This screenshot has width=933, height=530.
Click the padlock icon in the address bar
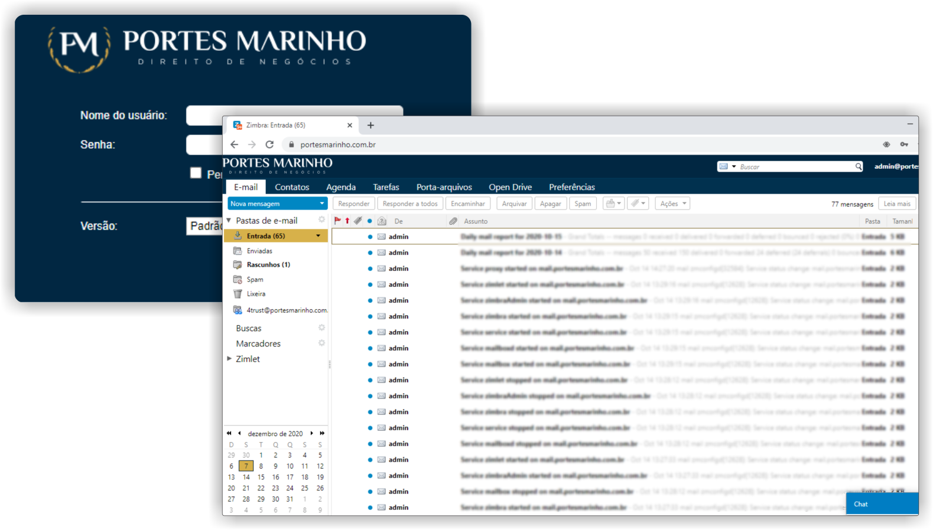click(291, 145)
